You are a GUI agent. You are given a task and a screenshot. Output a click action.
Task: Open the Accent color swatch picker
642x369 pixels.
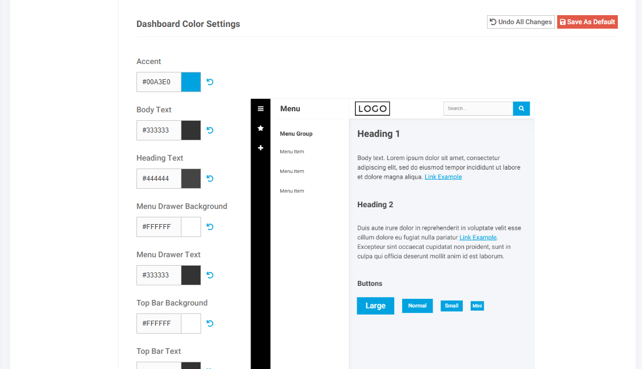(191, 82)
